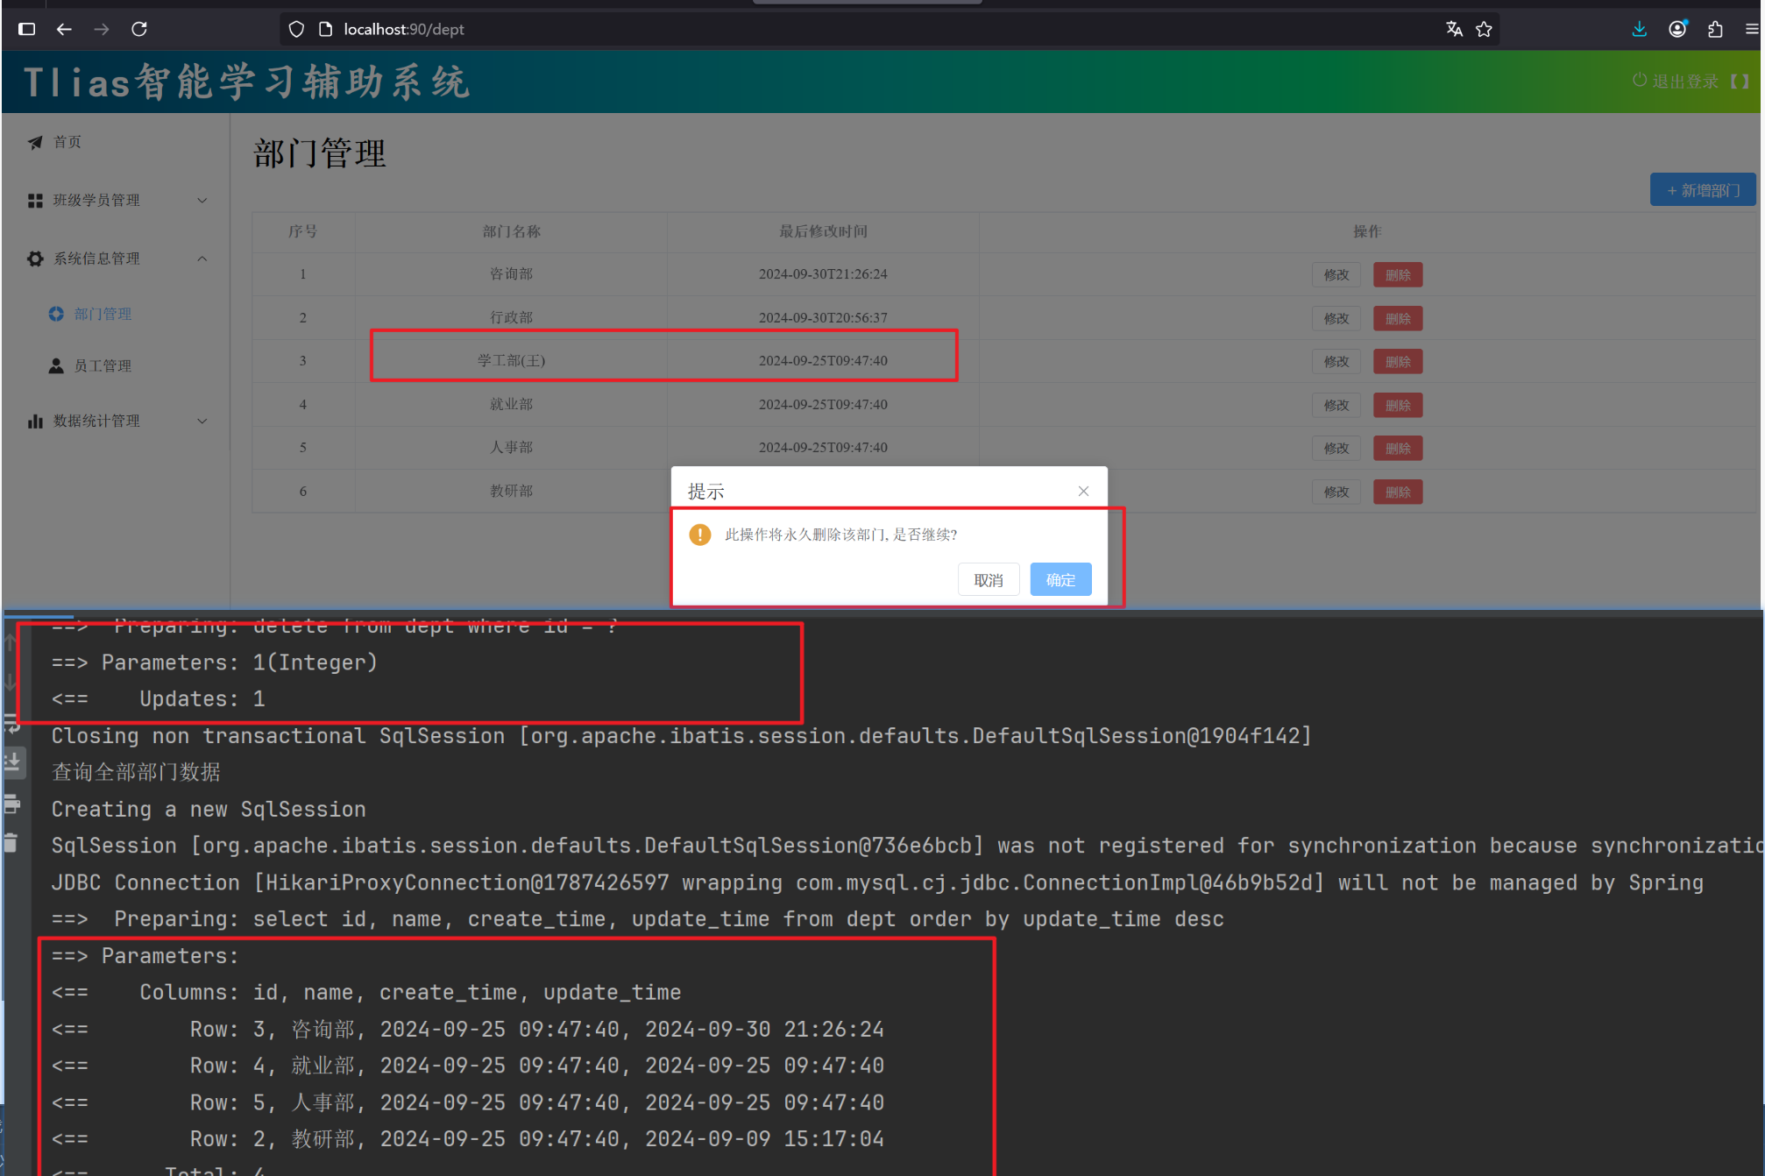Screen dimensions: 1765x1176
Task: Confirm deletion with the 确定 button
Action: tap(1060, 579)
